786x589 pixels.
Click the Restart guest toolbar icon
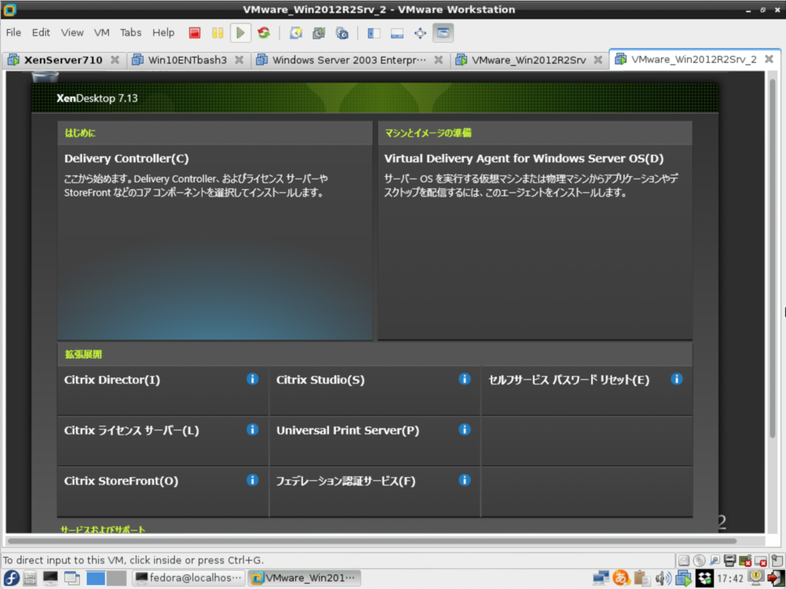click(x=264, y=33)
